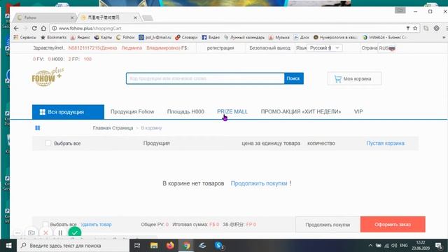Close the active browser tab
This screenshot has height=252, width=448.
point(135,17)
